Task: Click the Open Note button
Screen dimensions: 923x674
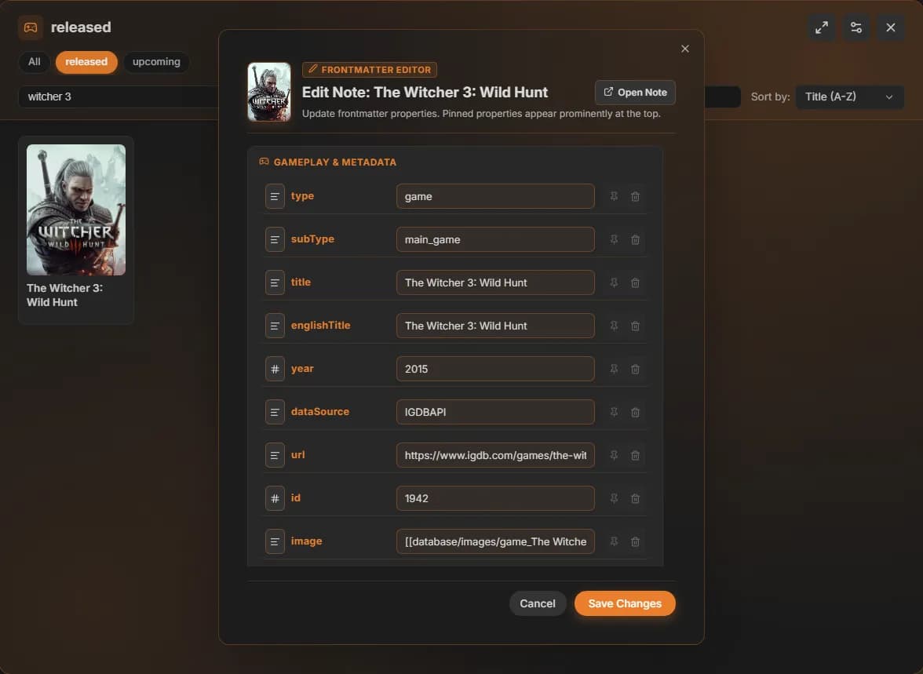Action: [x=635, y=93]
